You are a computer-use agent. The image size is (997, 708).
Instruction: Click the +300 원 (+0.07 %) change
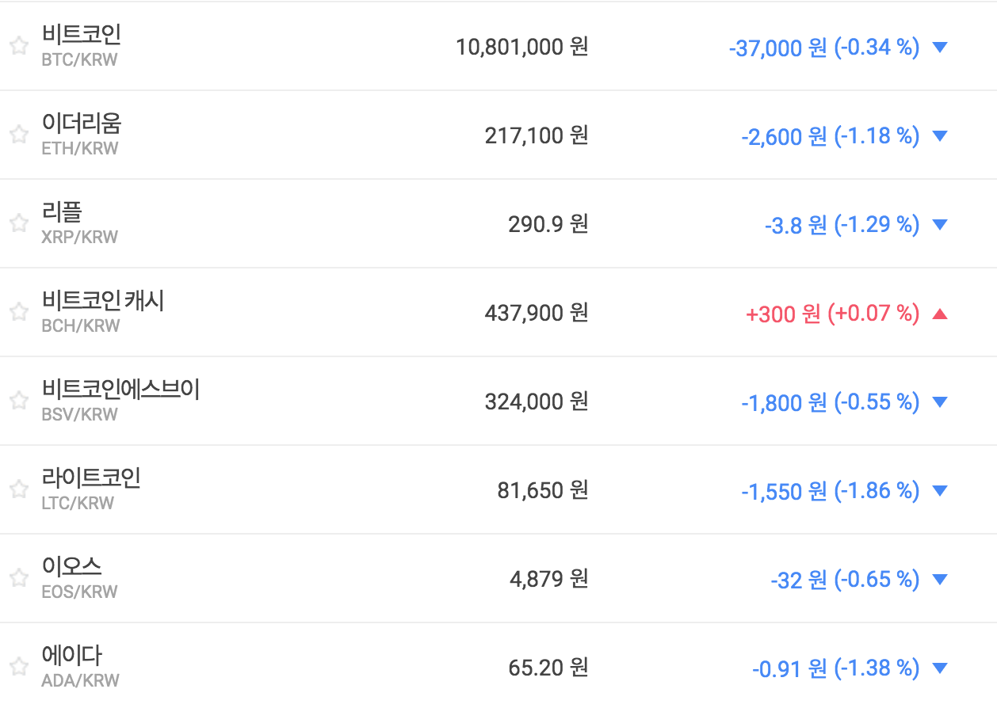832,314
